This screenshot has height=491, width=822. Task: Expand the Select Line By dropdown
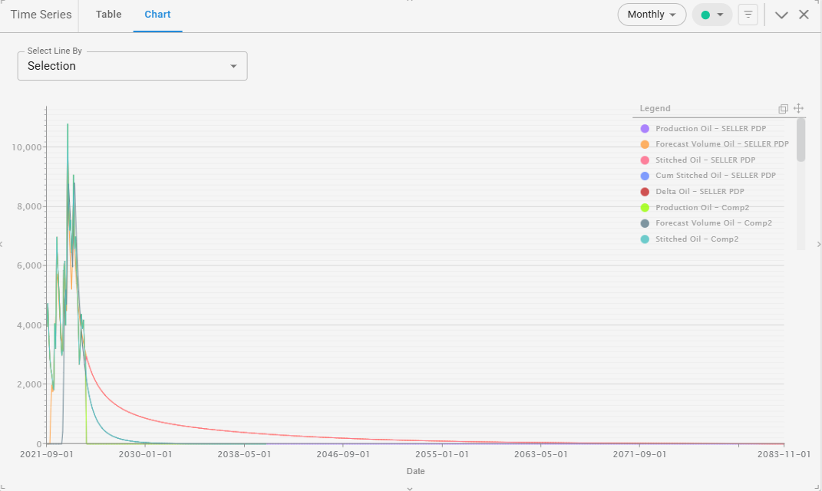[x=132, y=66]
